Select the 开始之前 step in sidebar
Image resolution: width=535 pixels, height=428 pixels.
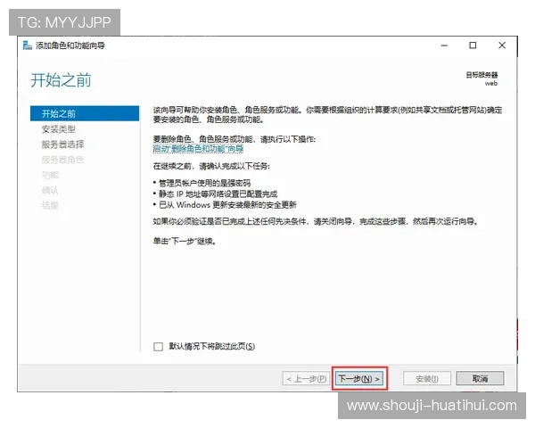pyautogui.click(x=85, y=113)
